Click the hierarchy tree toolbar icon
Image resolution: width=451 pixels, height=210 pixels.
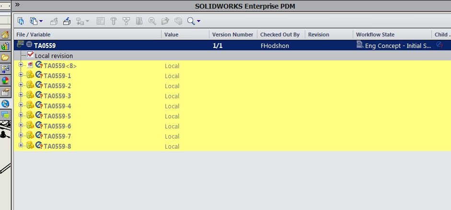(126, 21)
